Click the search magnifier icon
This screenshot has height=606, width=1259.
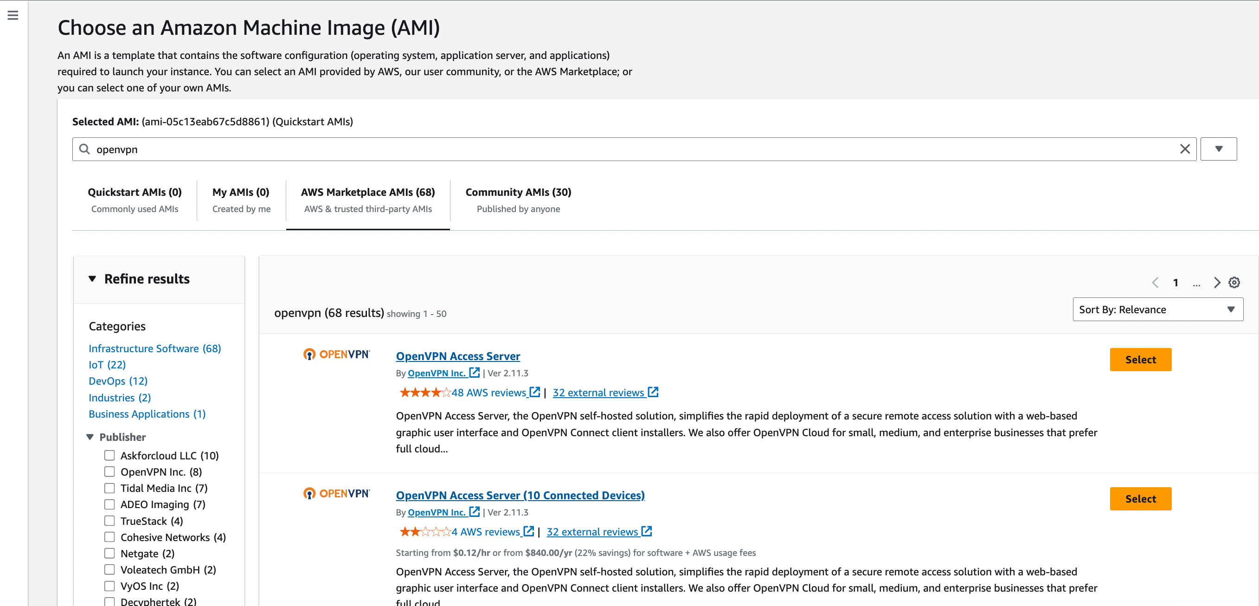84,149
